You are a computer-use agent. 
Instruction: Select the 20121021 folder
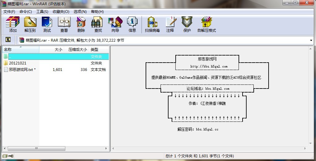coord(18,63)
